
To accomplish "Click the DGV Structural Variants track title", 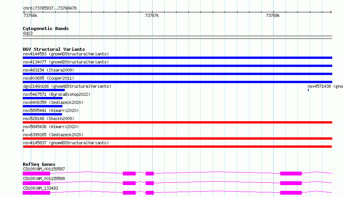I will [54, 49].
